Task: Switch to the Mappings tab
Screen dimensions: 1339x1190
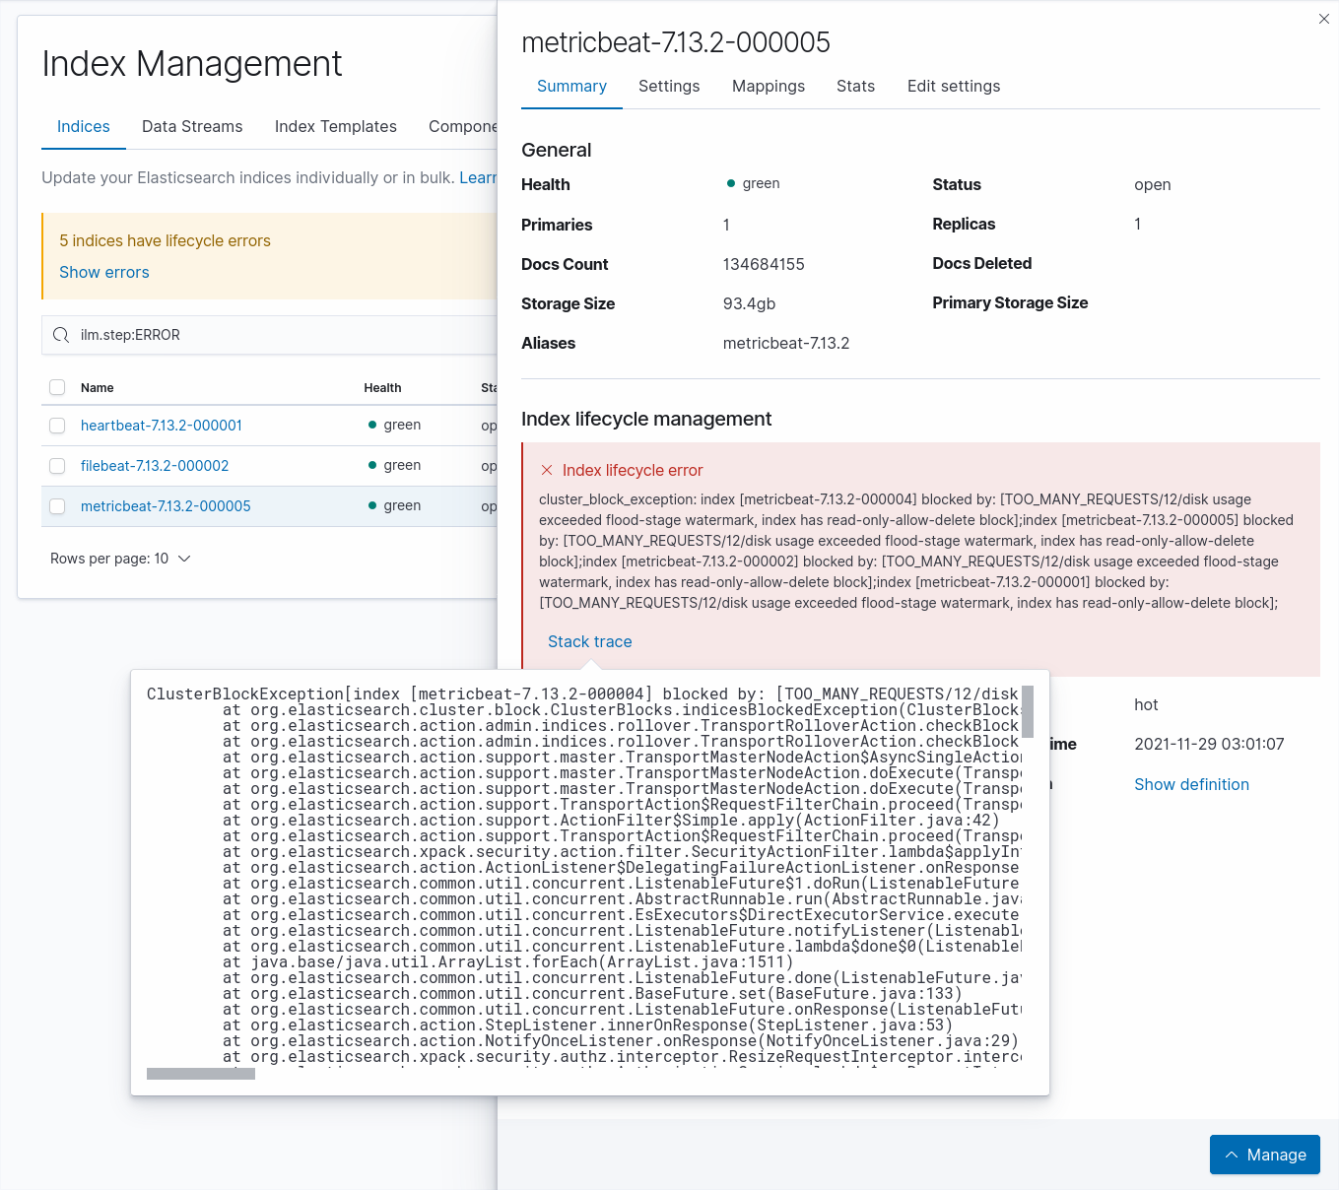Action: click(x=769, y=87)
